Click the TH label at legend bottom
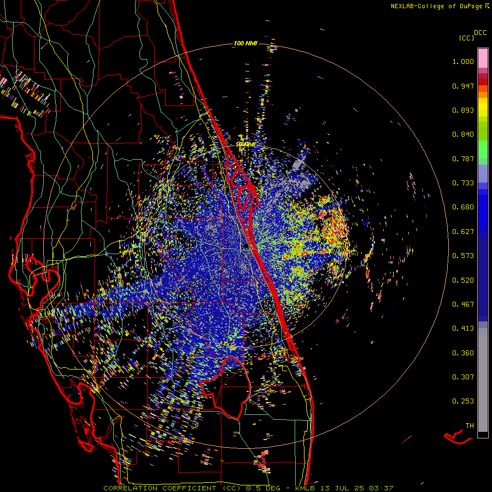The height and width of the screenshot is (492, 492). coord(470,426)
